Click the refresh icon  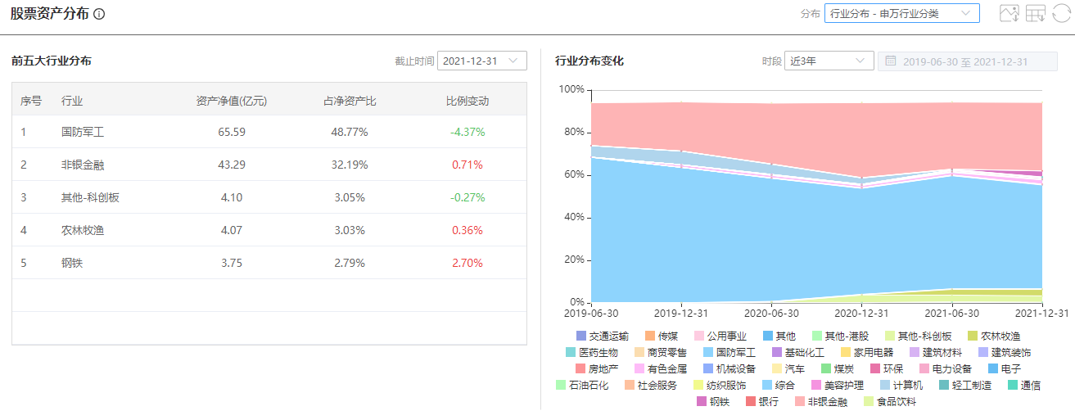[x=1061, y=13]
